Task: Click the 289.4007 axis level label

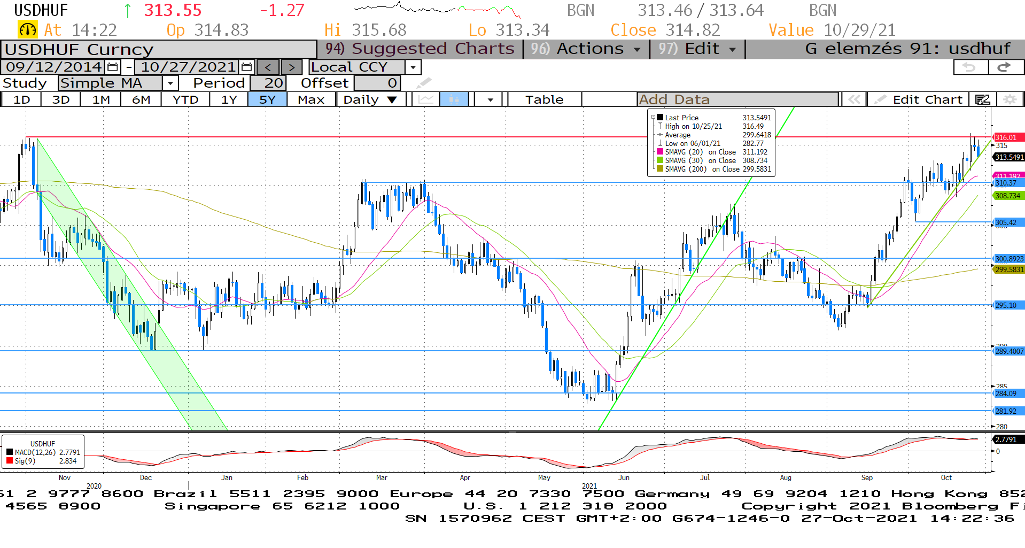Action: [x=1008, y=351]
